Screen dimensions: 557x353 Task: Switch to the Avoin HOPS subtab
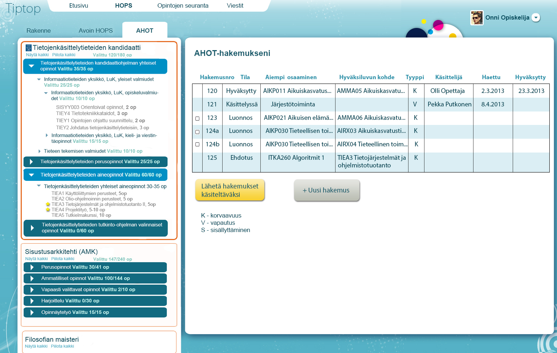[95, 31]
